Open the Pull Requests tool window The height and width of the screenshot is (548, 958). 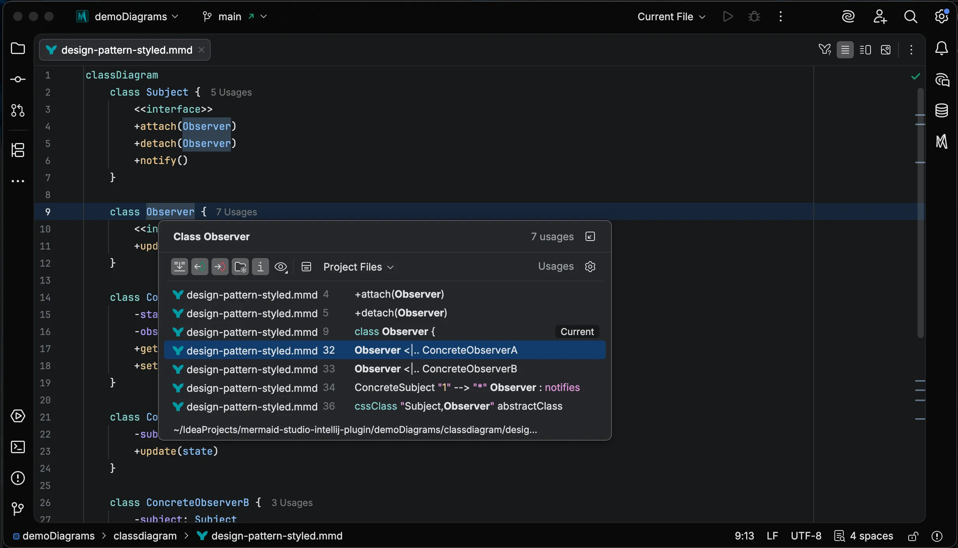coord(18,110)
